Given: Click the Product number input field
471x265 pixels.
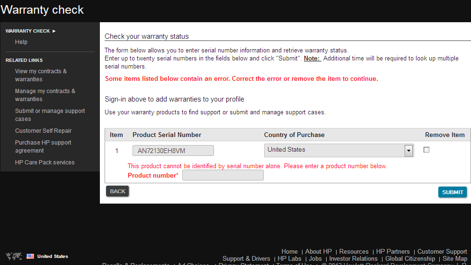Looking at the screenshot, I should [x=222, y=175].
